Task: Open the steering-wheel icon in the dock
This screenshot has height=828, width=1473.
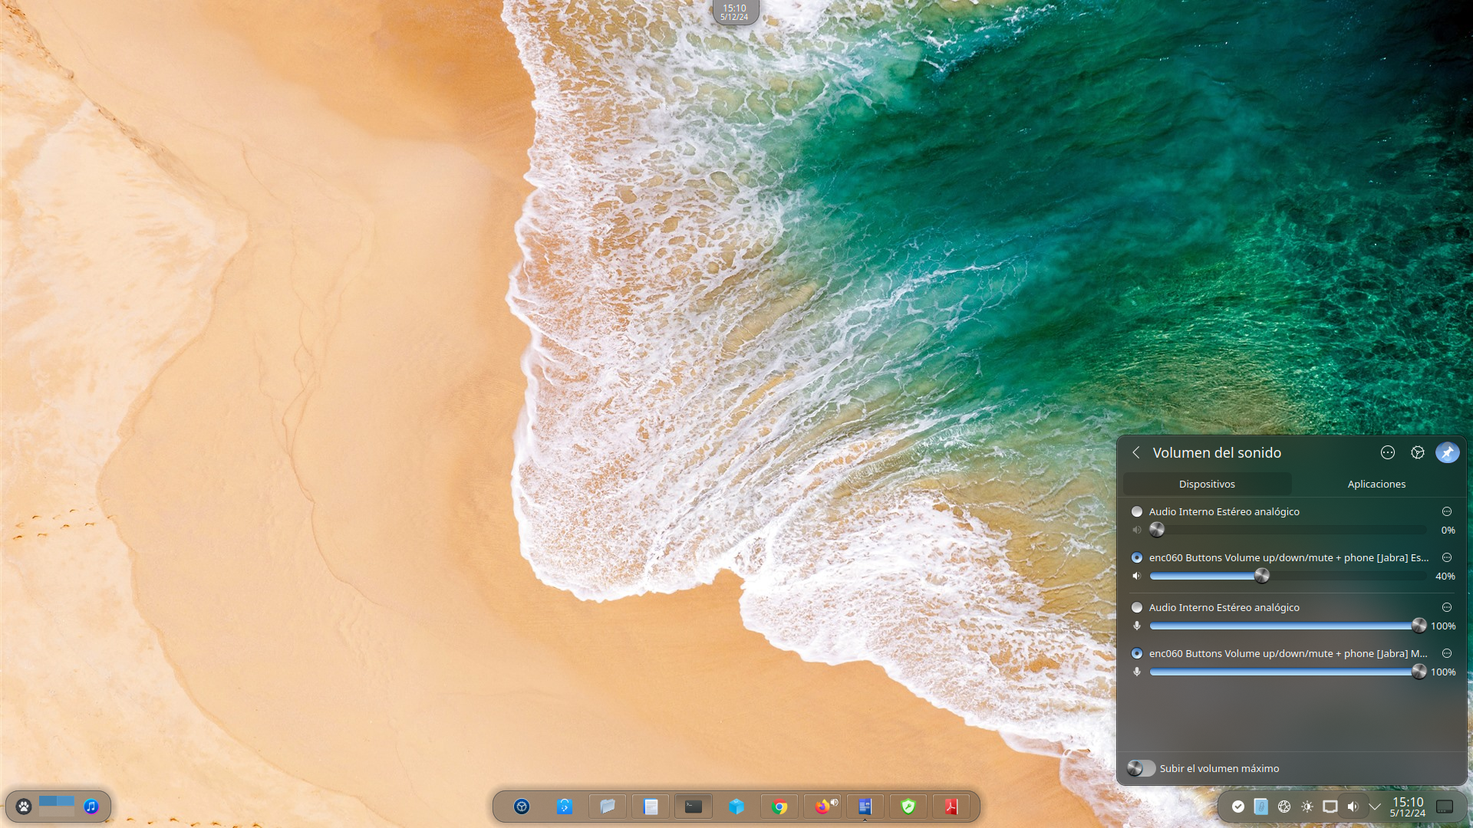Action: point(522,807)
